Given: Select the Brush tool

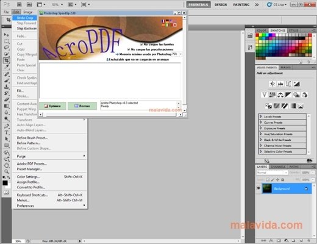Looking at the screenshot, I should (x=6, y=81).
